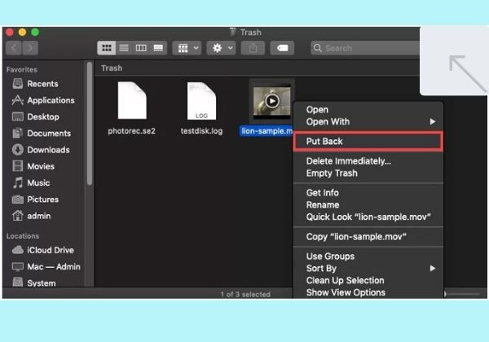The height and width of the screenshot is (342, 489).
Task: Choose Put Back in context menu
Action: [368, 142]
